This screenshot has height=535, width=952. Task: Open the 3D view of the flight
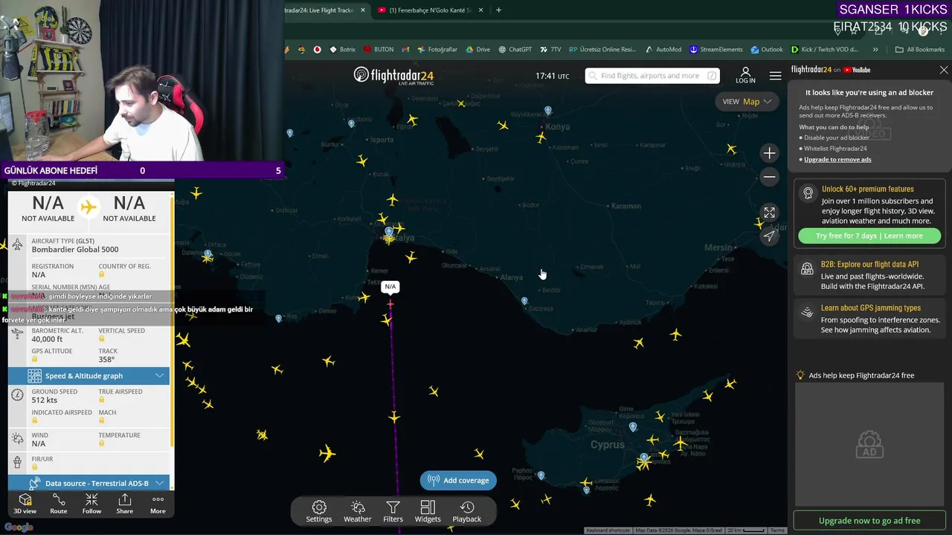(25, 504)
